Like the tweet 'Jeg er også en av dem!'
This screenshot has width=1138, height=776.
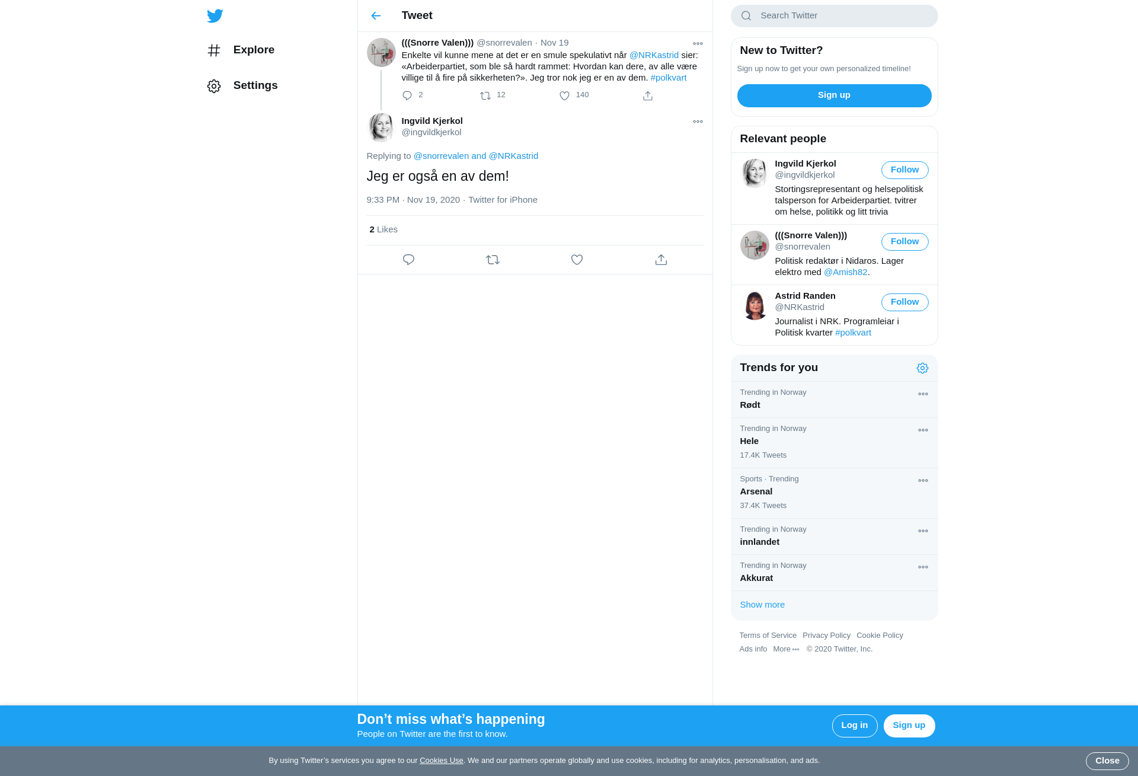577,260
